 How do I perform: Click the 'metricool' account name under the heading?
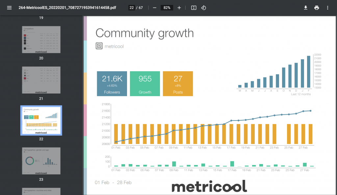pos(114,46)
